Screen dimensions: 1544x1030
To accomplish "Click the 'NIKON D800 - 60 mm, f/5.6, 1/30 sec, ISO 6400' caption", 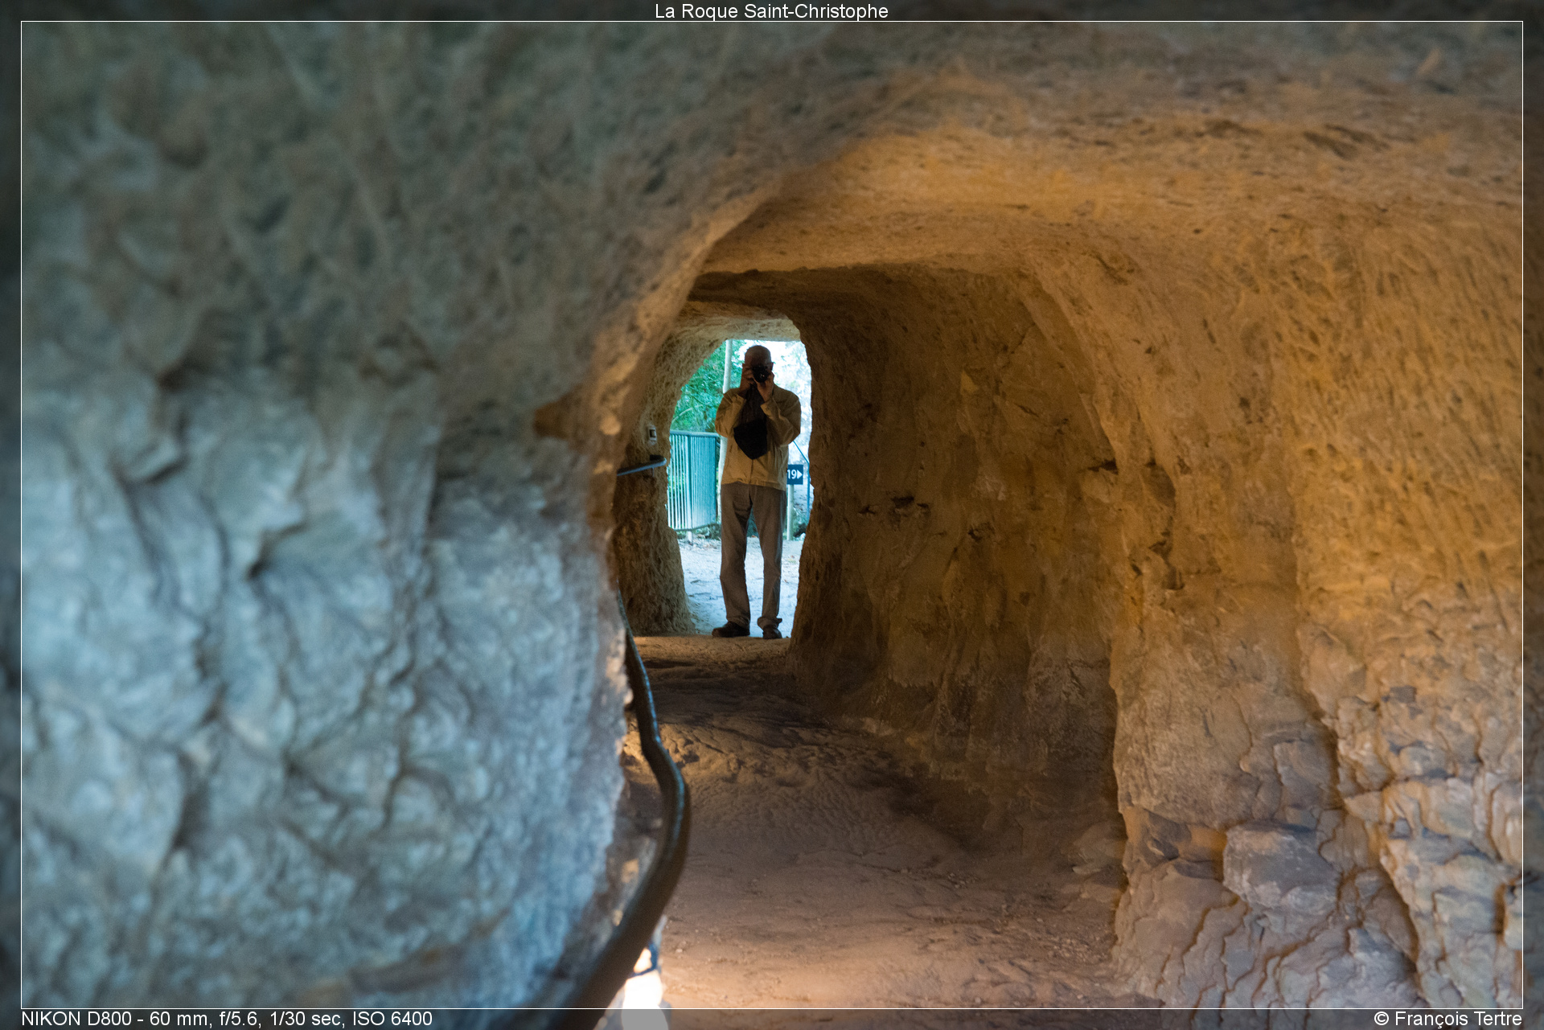I will (227, 1019).
